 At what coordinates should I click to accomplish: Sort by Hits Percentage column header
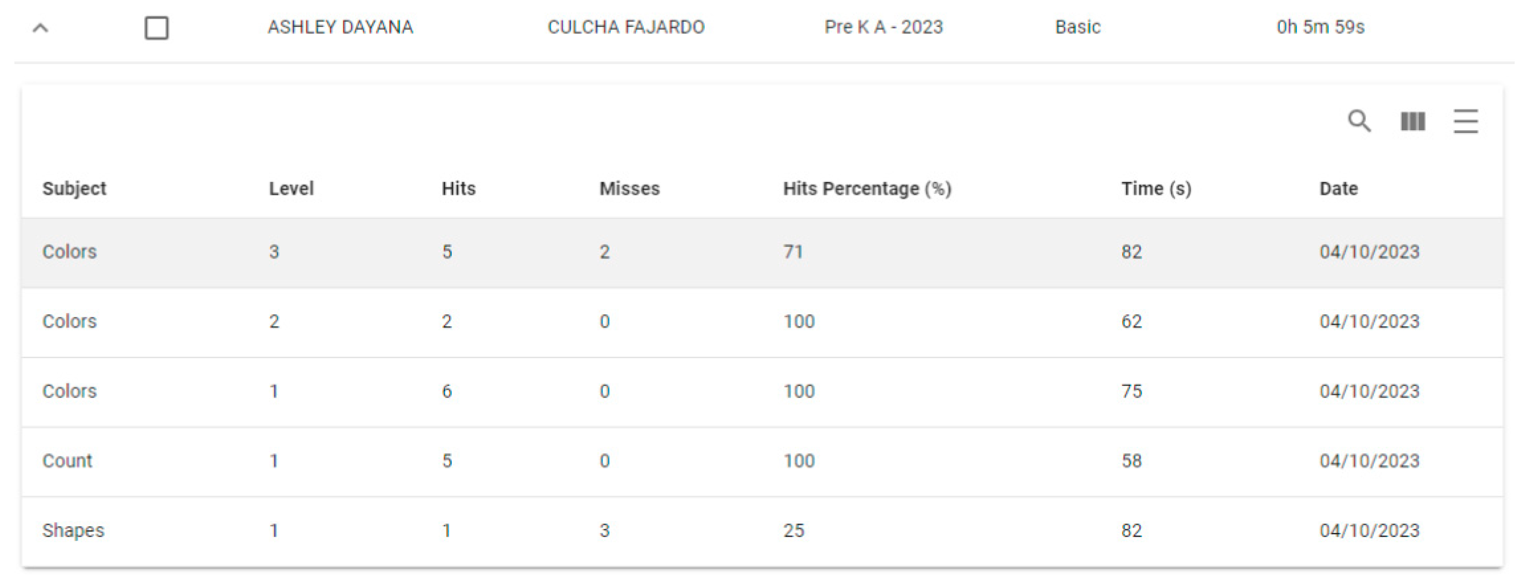pyautogui.click(x=867, y=189)
